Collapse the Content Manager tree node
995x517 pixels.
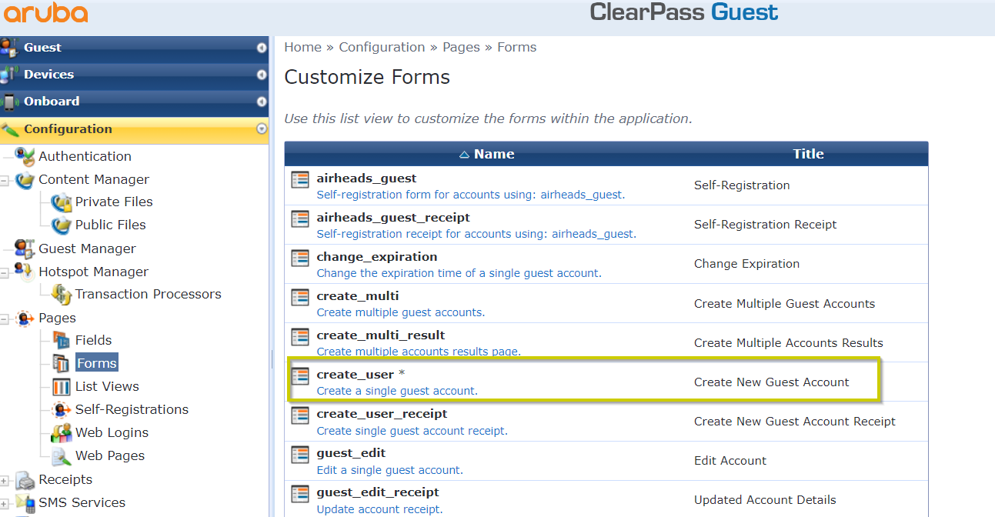[5, 180]
